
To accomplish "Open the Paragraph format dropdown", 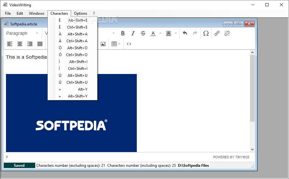I will coord(22,33).
